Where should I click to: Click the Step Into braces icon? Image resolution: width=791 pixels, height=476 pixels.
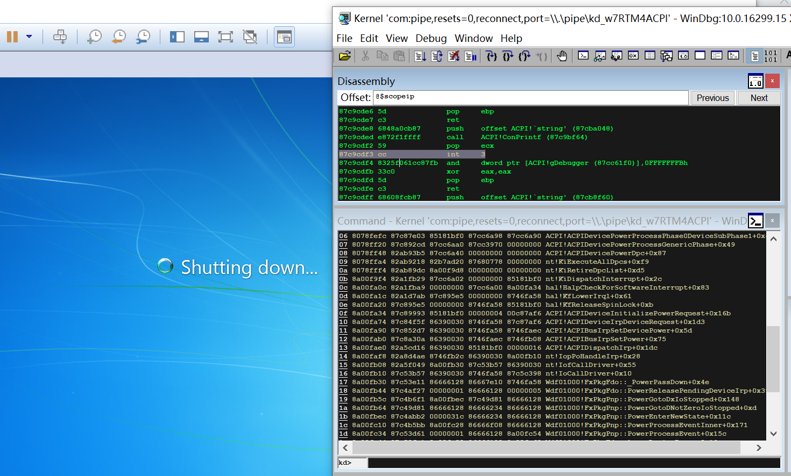[x=491, y=55]
